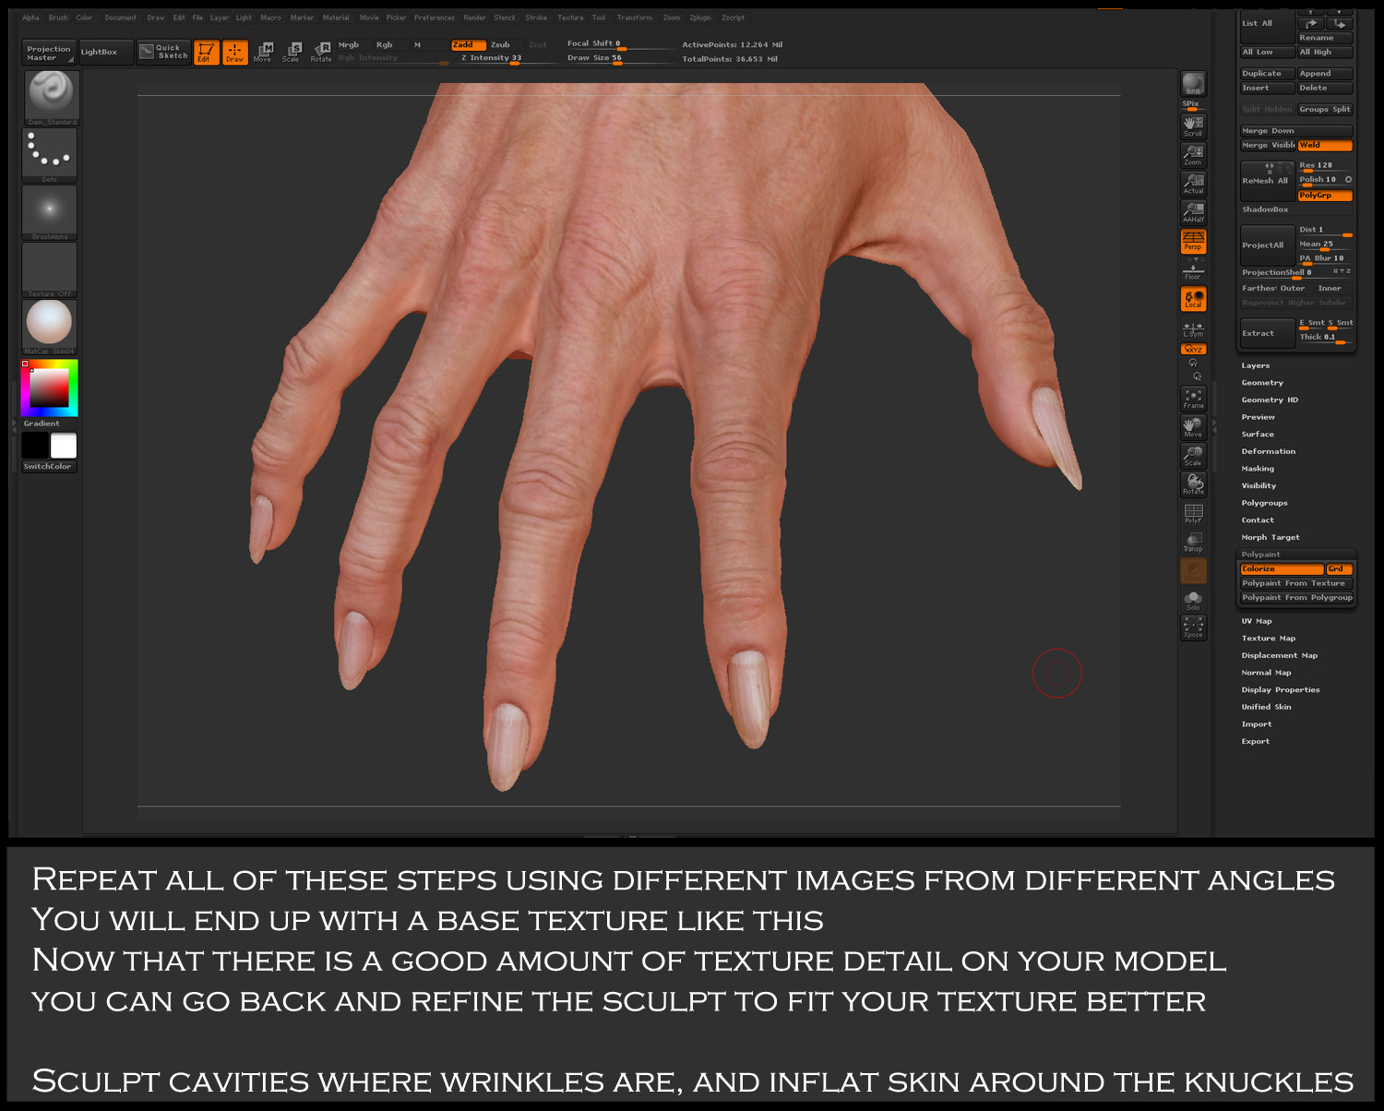Click the right-shelf Move hand icon
This screenshot has height=1111, width=1384.
[x=1193, y=427]
